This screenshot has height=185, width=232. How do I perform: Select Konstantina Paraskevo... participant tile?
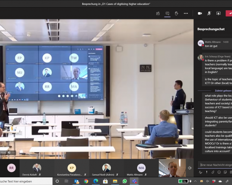[72, 168]
